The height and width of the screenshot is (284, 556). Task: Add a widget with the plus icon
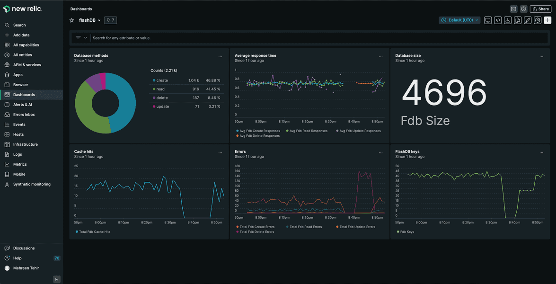point(547,20)
